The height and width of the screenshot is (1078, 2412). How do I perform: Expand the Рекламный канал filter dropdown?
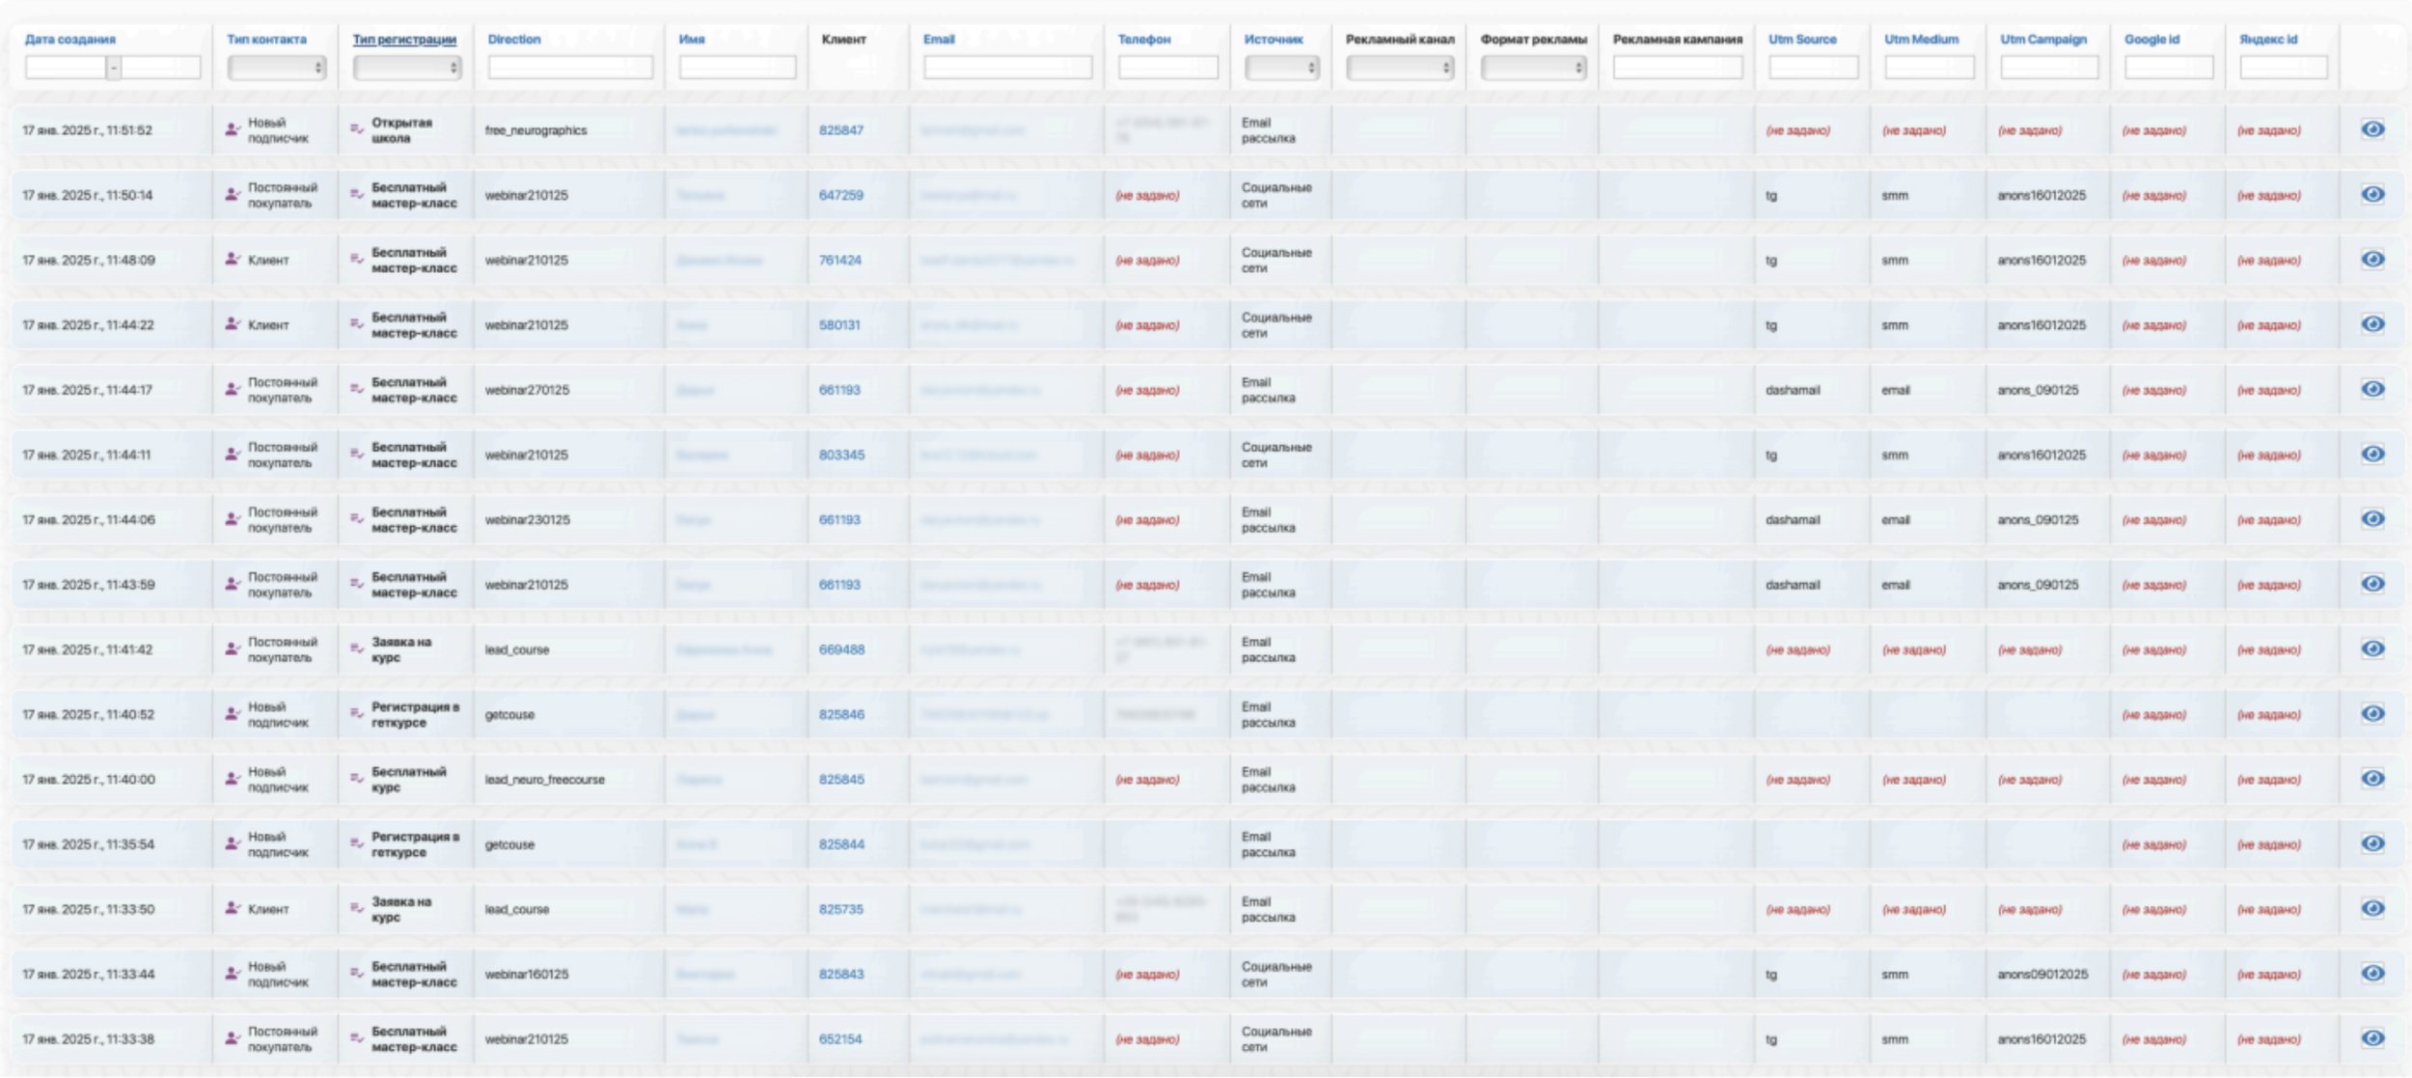click(1399, 68)
